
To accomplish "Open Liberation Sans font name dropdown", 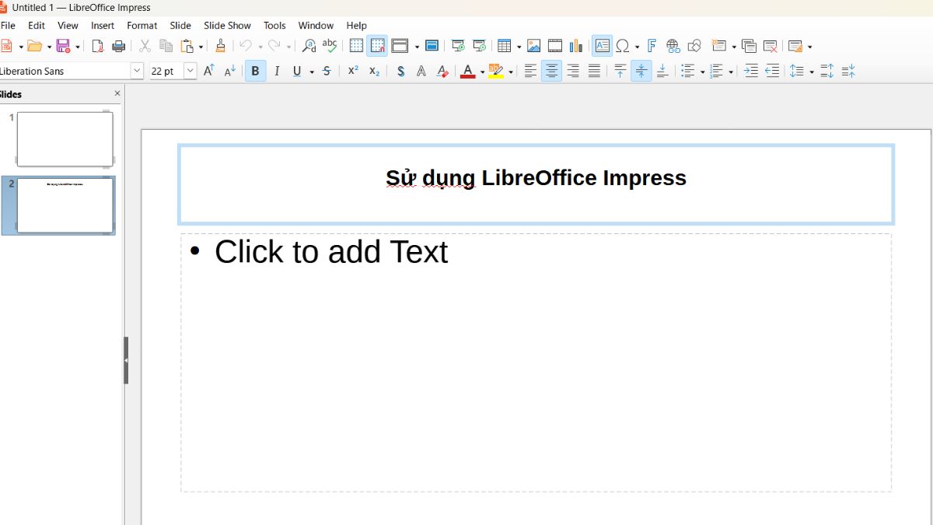I will (137, 71).
